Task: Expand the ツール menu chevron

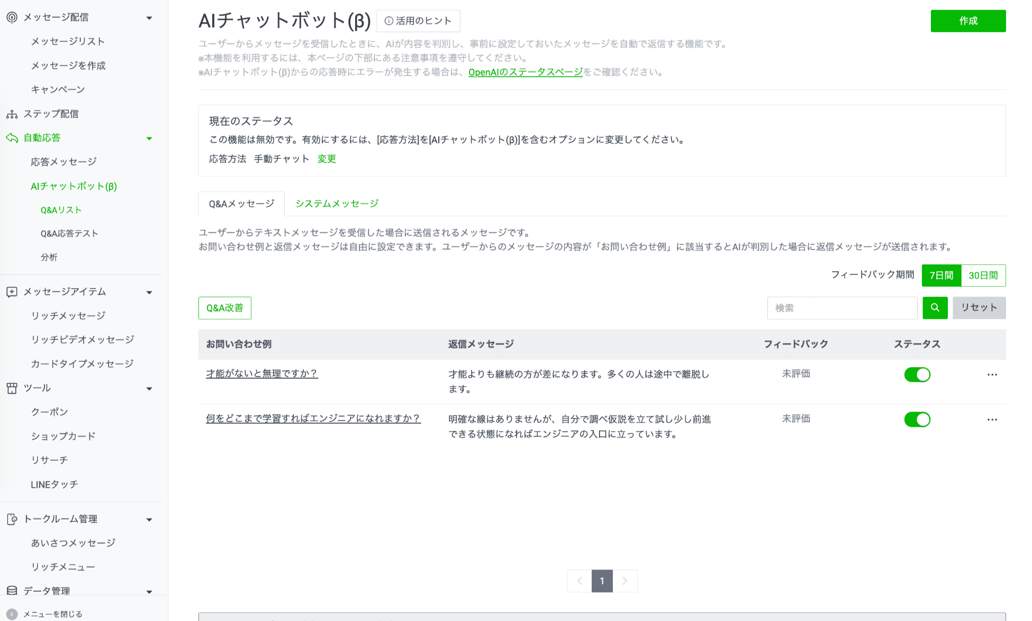Action: (x=150, y=388)
